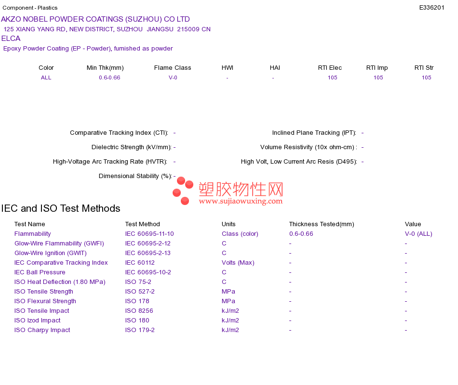The image size is (458, 385).
Task: Click the Value column header
Action: (x=413, y=224)
